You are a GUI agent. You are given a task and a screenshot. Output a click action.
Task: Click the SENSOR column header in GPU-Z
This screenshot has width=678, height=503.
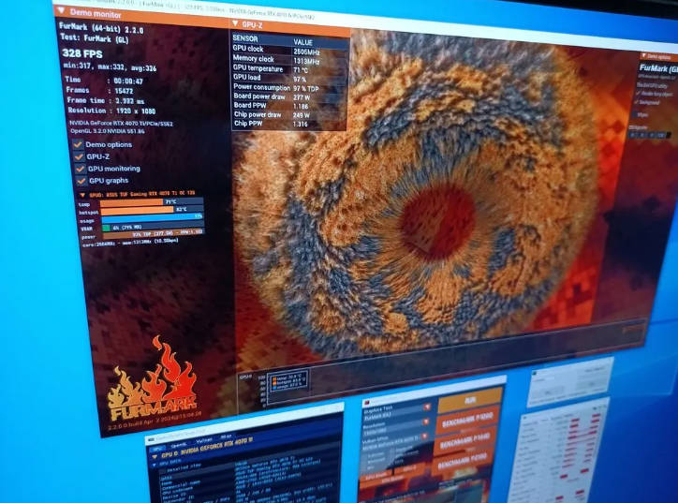(x=245, y=38)
